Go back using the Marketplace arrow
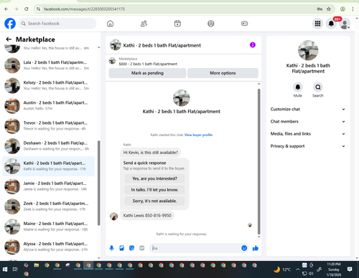Viewport: 359px width, 278px height. pyautogui.click(x=9, y=39)
